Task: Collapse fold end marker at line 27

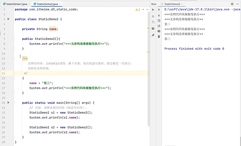Action: tap(14, 137)
